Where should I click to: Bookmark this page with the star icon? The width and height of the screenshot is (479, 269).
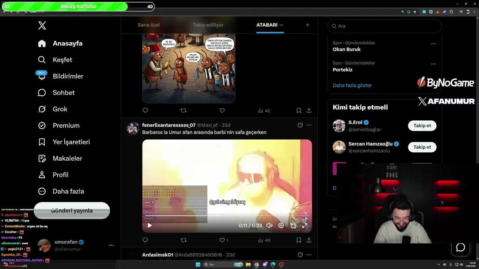415,12
